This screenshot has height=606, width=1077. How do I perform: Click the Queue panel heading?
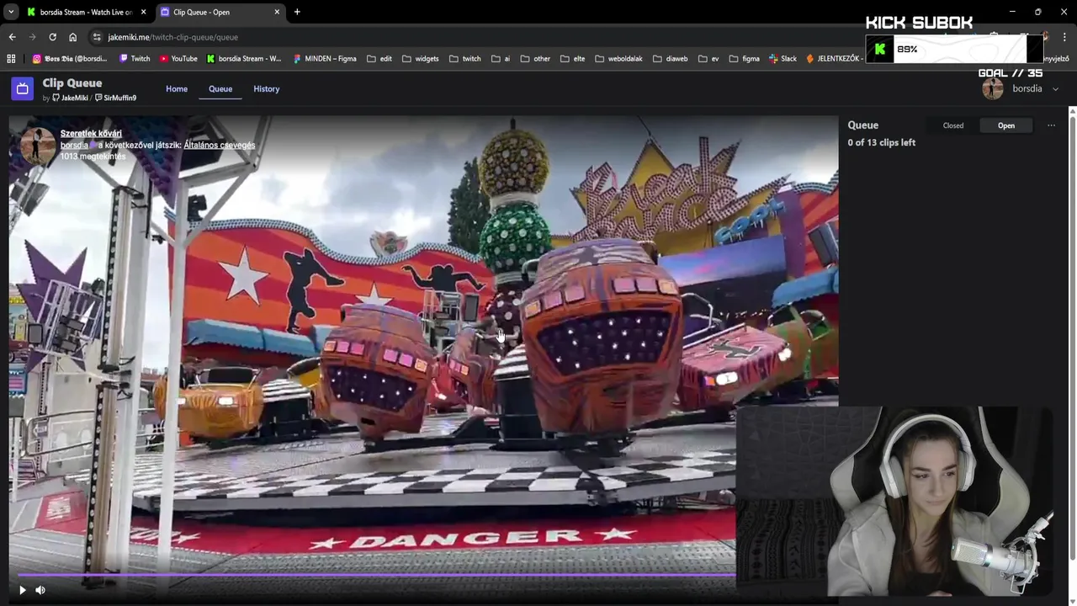point(863,125)
